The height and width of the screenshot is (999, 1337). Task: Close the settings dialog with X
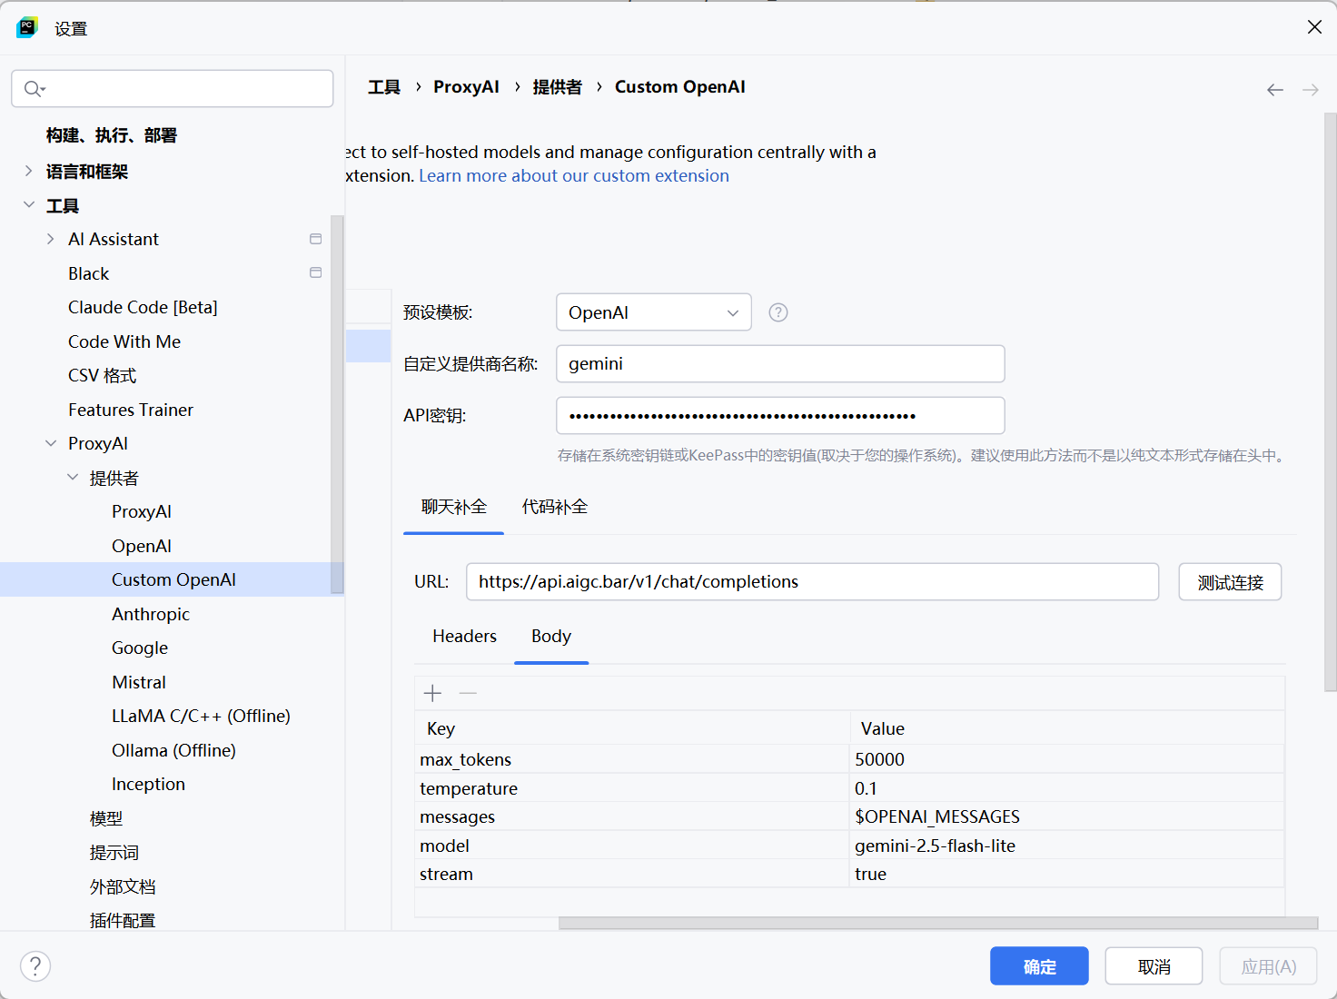[1314, 27]
